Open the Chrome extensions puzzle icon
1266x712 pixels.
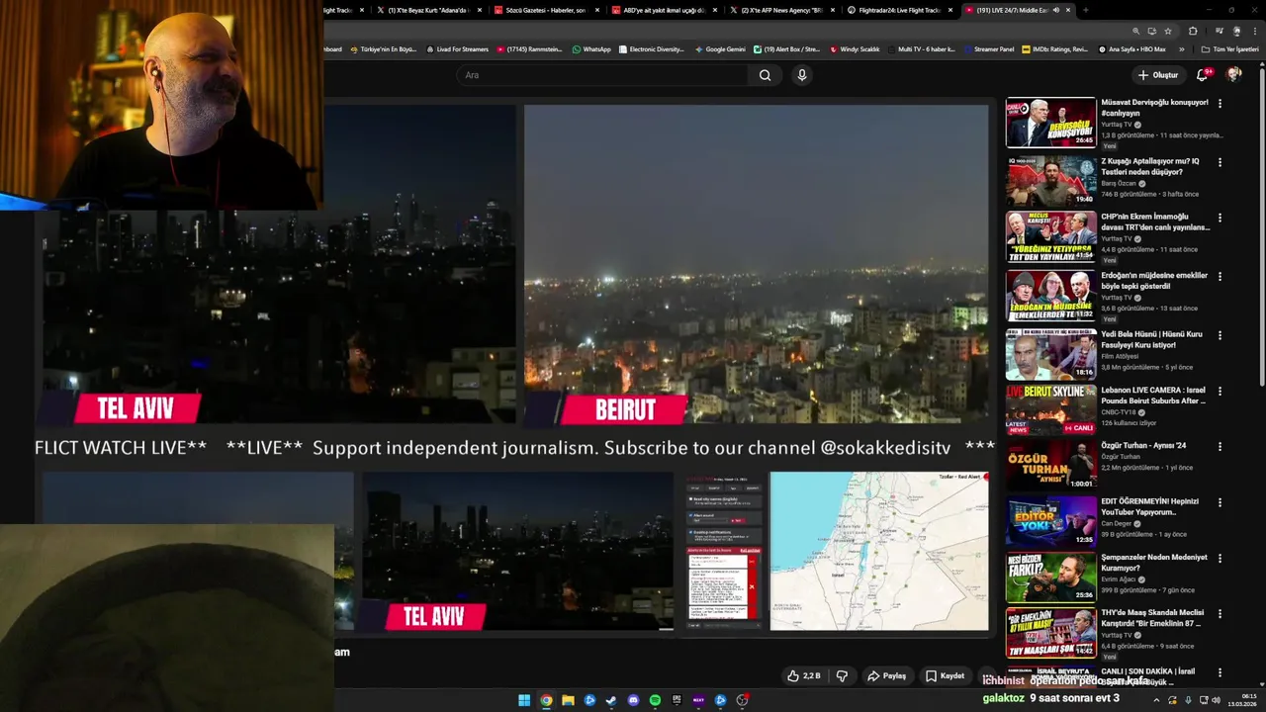[x=1193, y=32]
